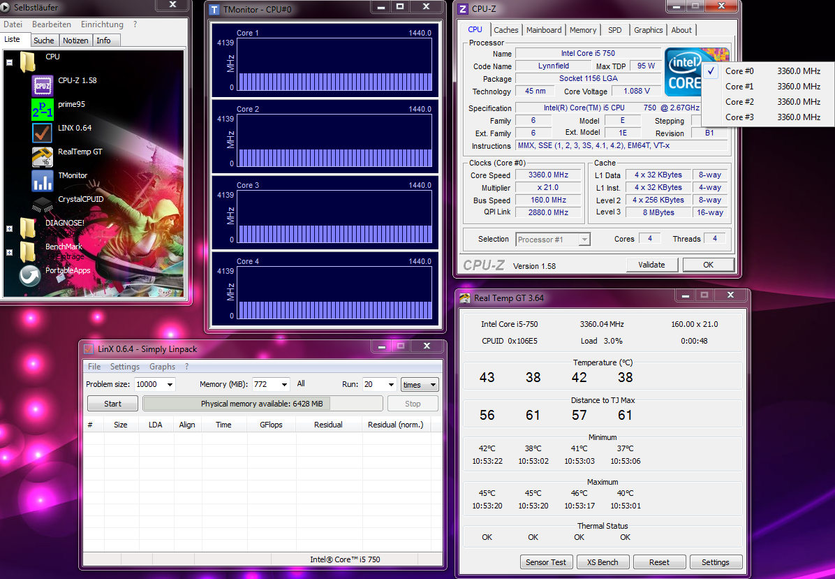Launch the CPU-Z 1.58 icon in Selbstläufer
This screenshot has width=835, height=579.
(42, 85)
